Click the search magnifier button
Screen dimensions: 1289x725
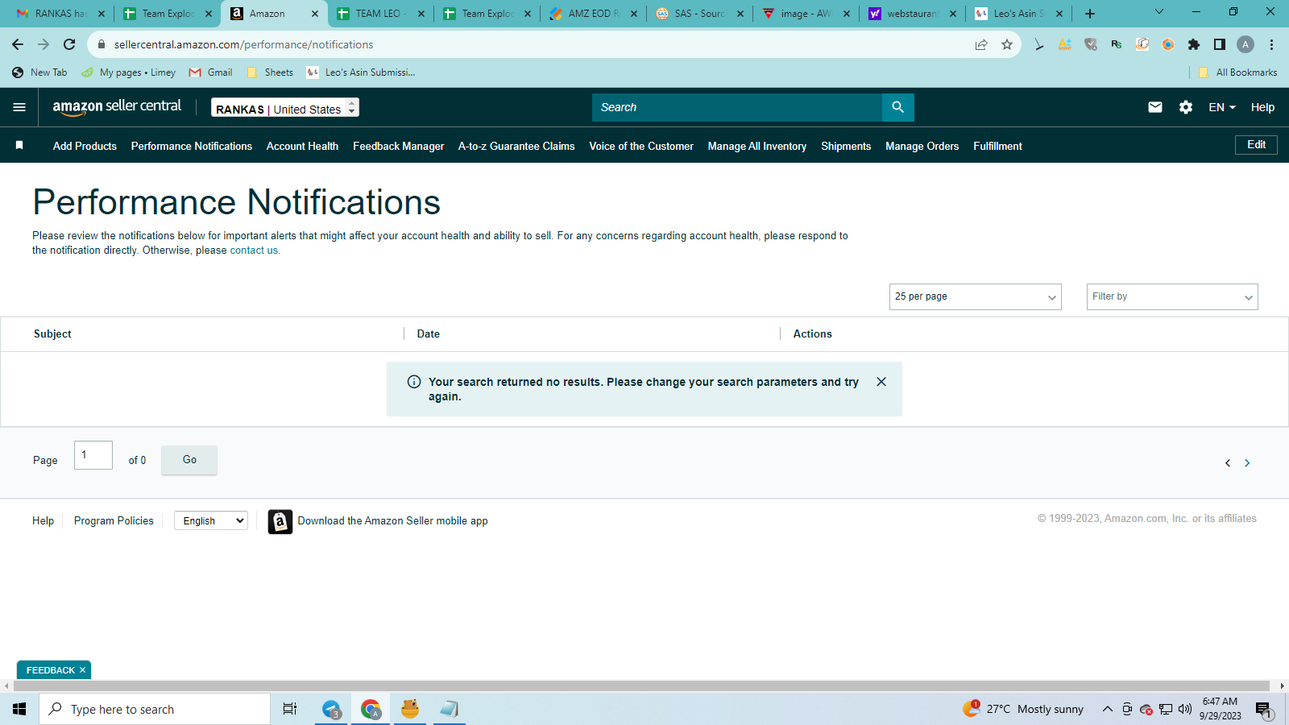pos(897,107)
